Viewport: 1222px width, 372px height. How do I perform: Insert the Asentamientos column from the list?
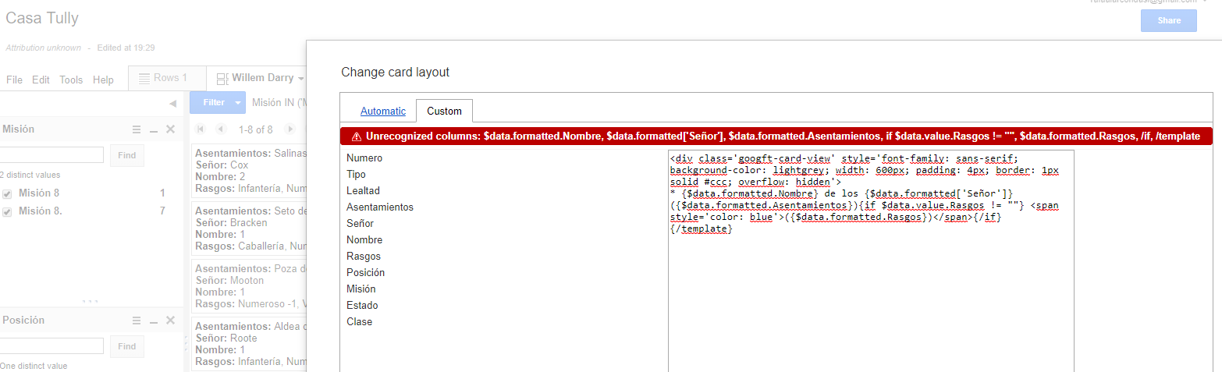coord(380,207)
